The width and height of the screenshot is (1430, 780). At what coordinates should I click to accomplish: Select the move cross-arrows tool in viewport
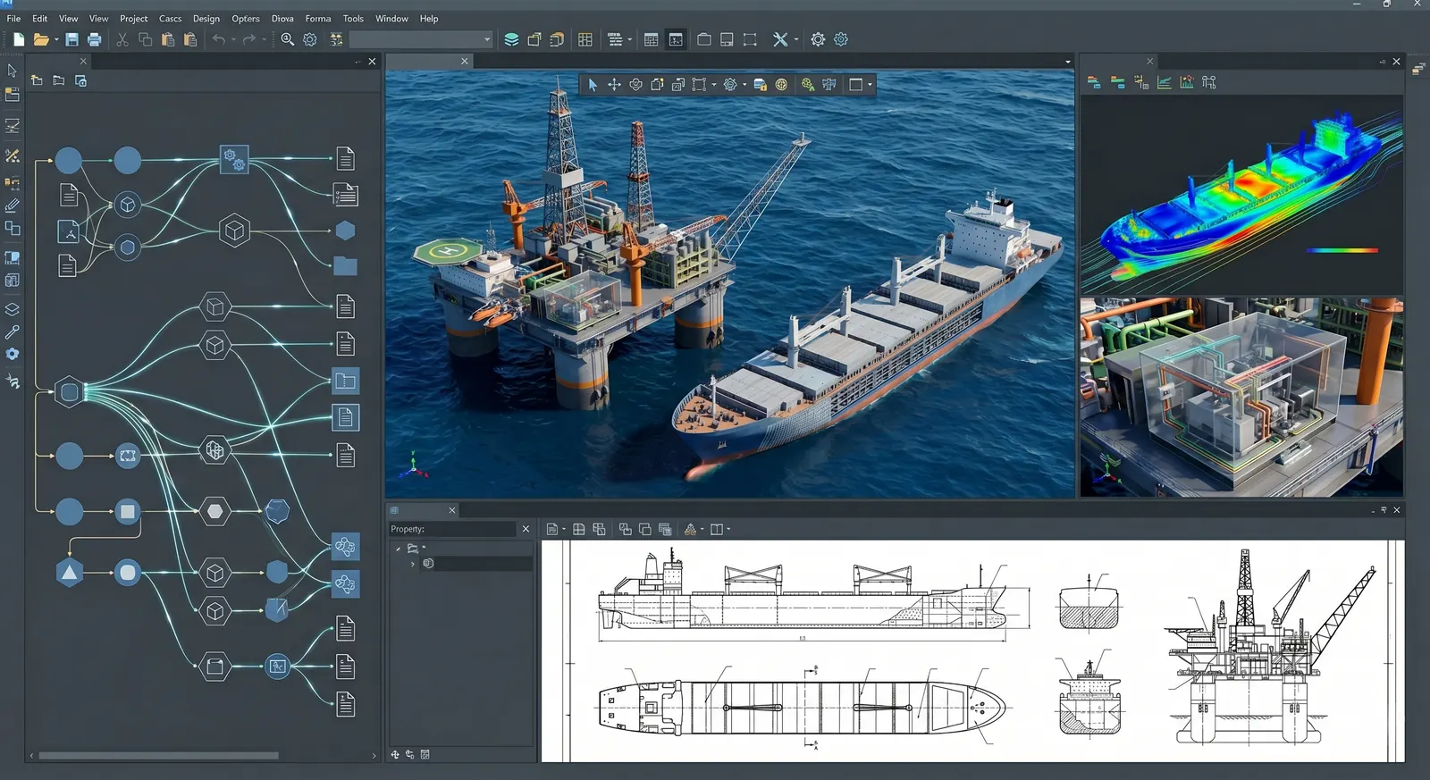click(614, 85)
